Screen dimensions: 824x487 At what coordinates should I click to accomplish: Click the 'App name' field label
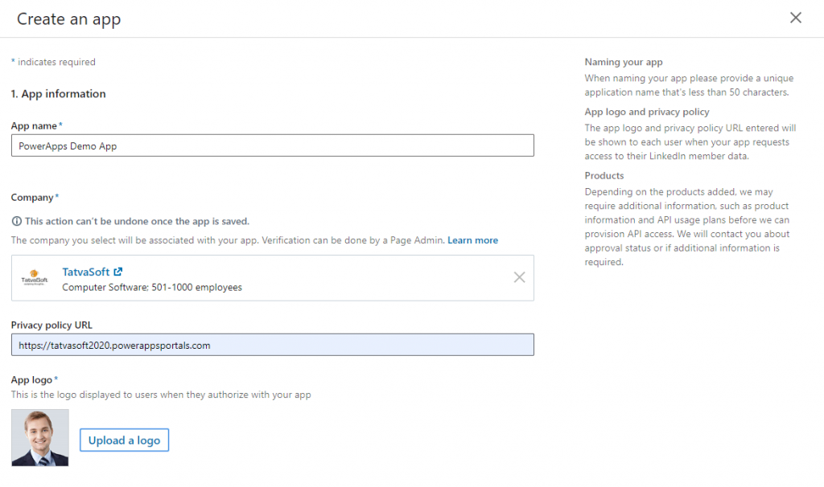point(34,126)
